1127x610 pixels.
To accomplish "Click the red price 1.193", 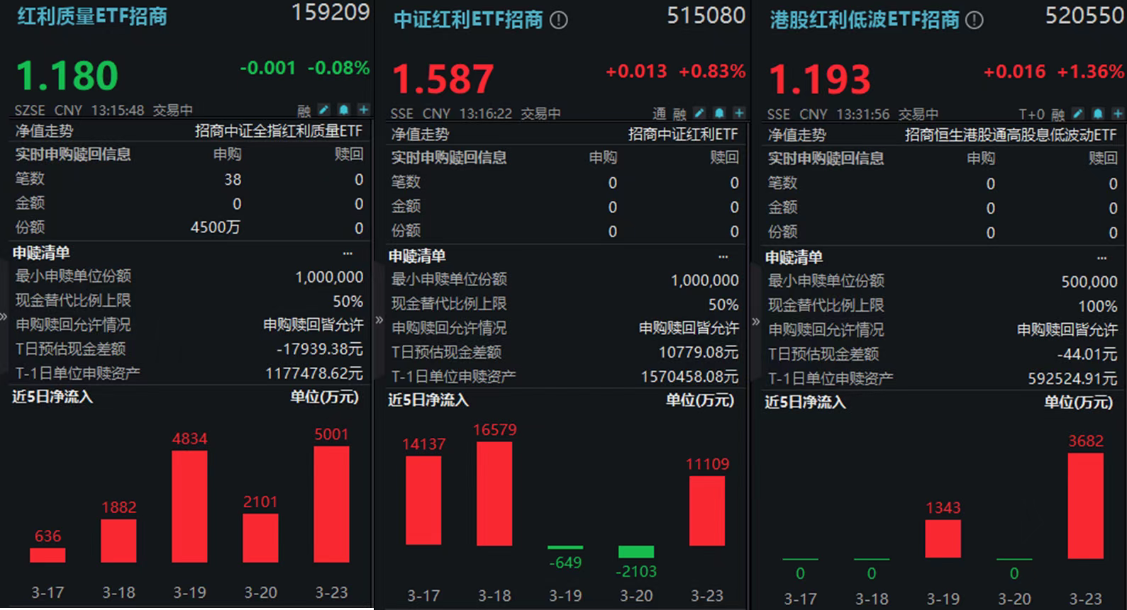I will (820, 79).
